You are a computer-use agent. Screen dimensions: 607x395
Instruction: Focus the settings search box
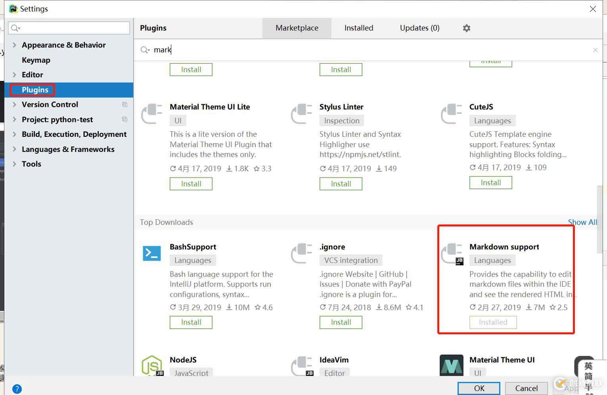pos(69,28)
